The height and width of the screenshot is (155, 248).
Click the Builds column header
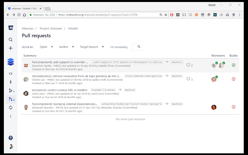click(x=233, y=55)
